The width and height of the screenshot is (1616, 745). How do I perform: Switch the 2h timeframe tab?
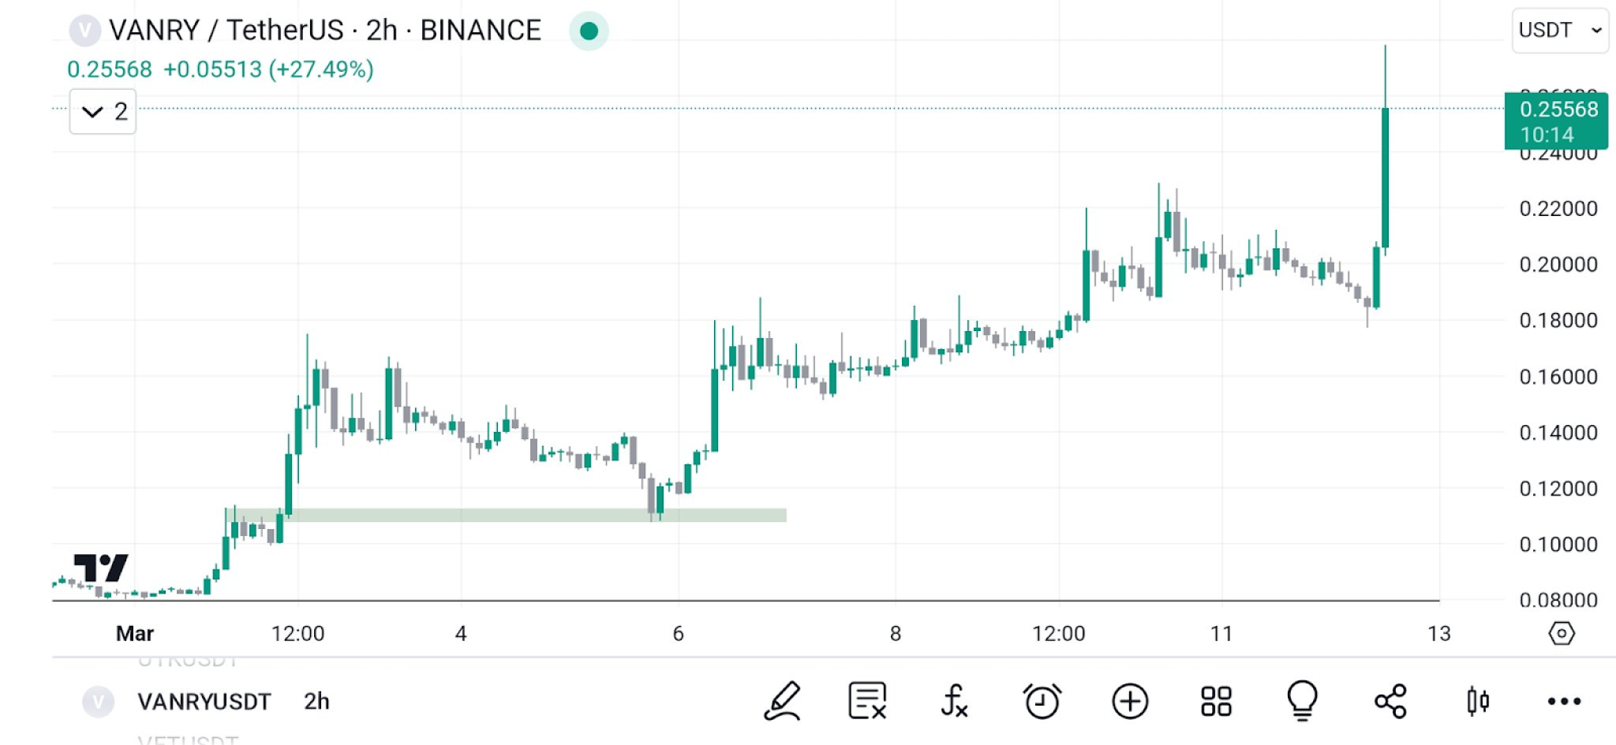(x=315, y=702)
